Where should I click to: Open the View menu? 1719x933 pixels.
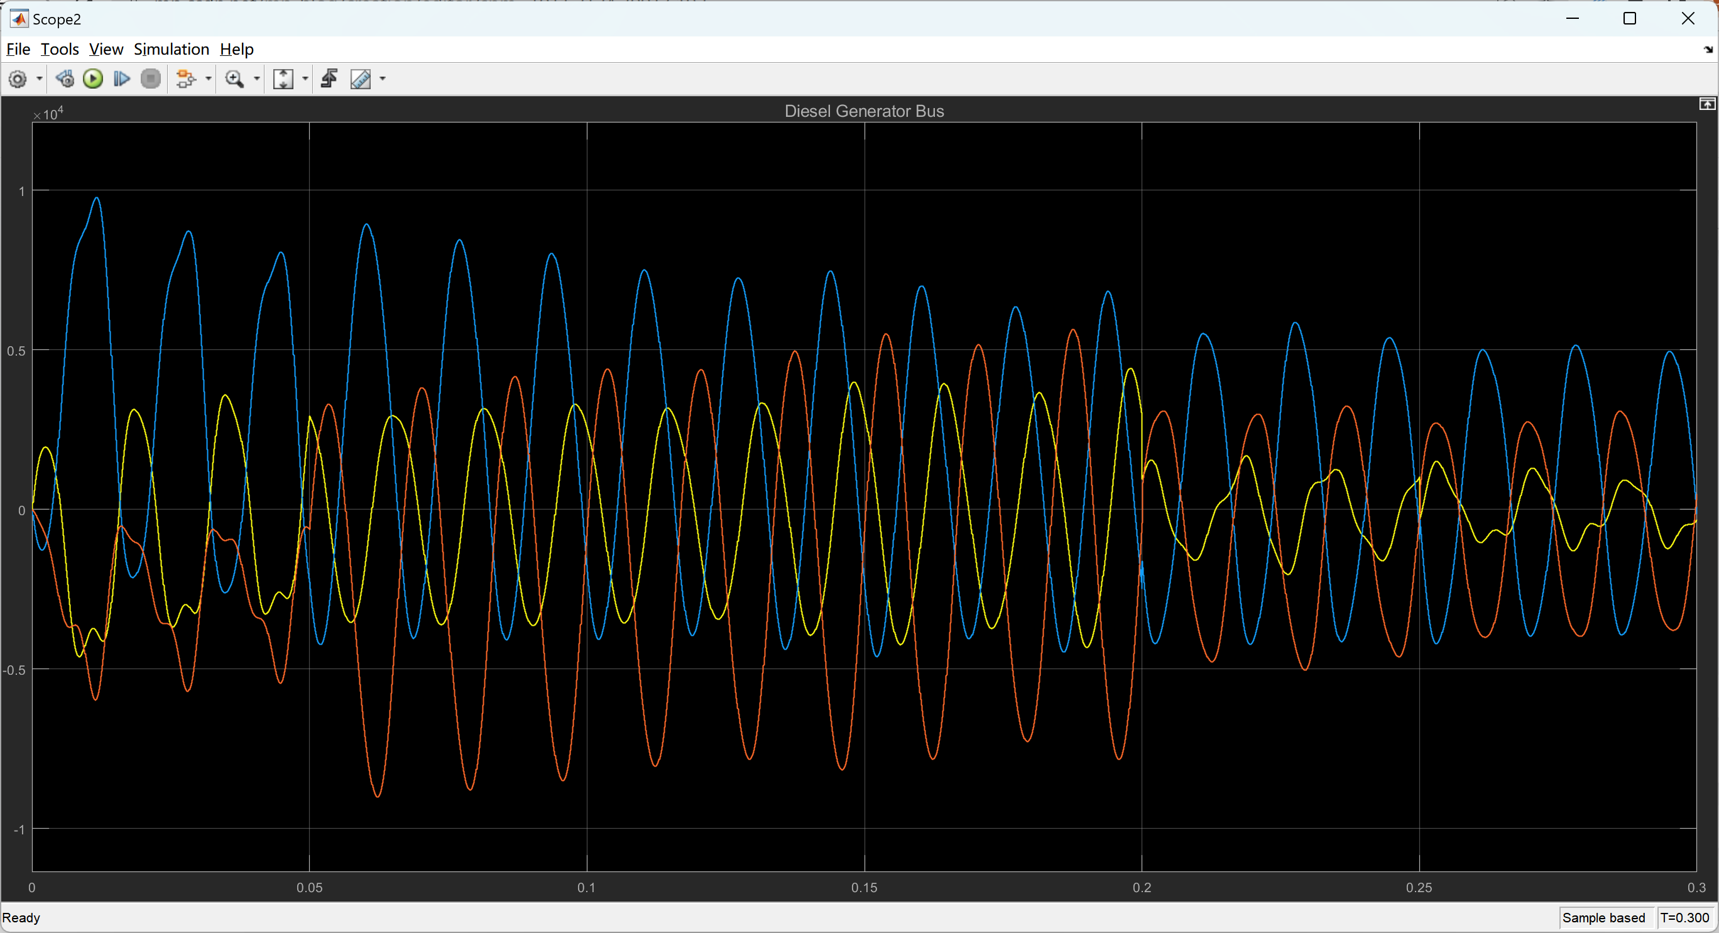106,50
